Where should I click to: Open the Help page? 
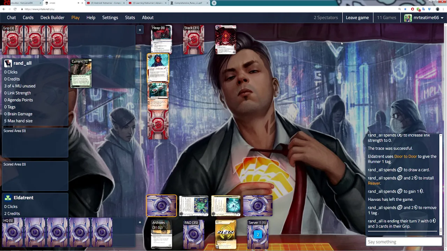click(91, 17)
